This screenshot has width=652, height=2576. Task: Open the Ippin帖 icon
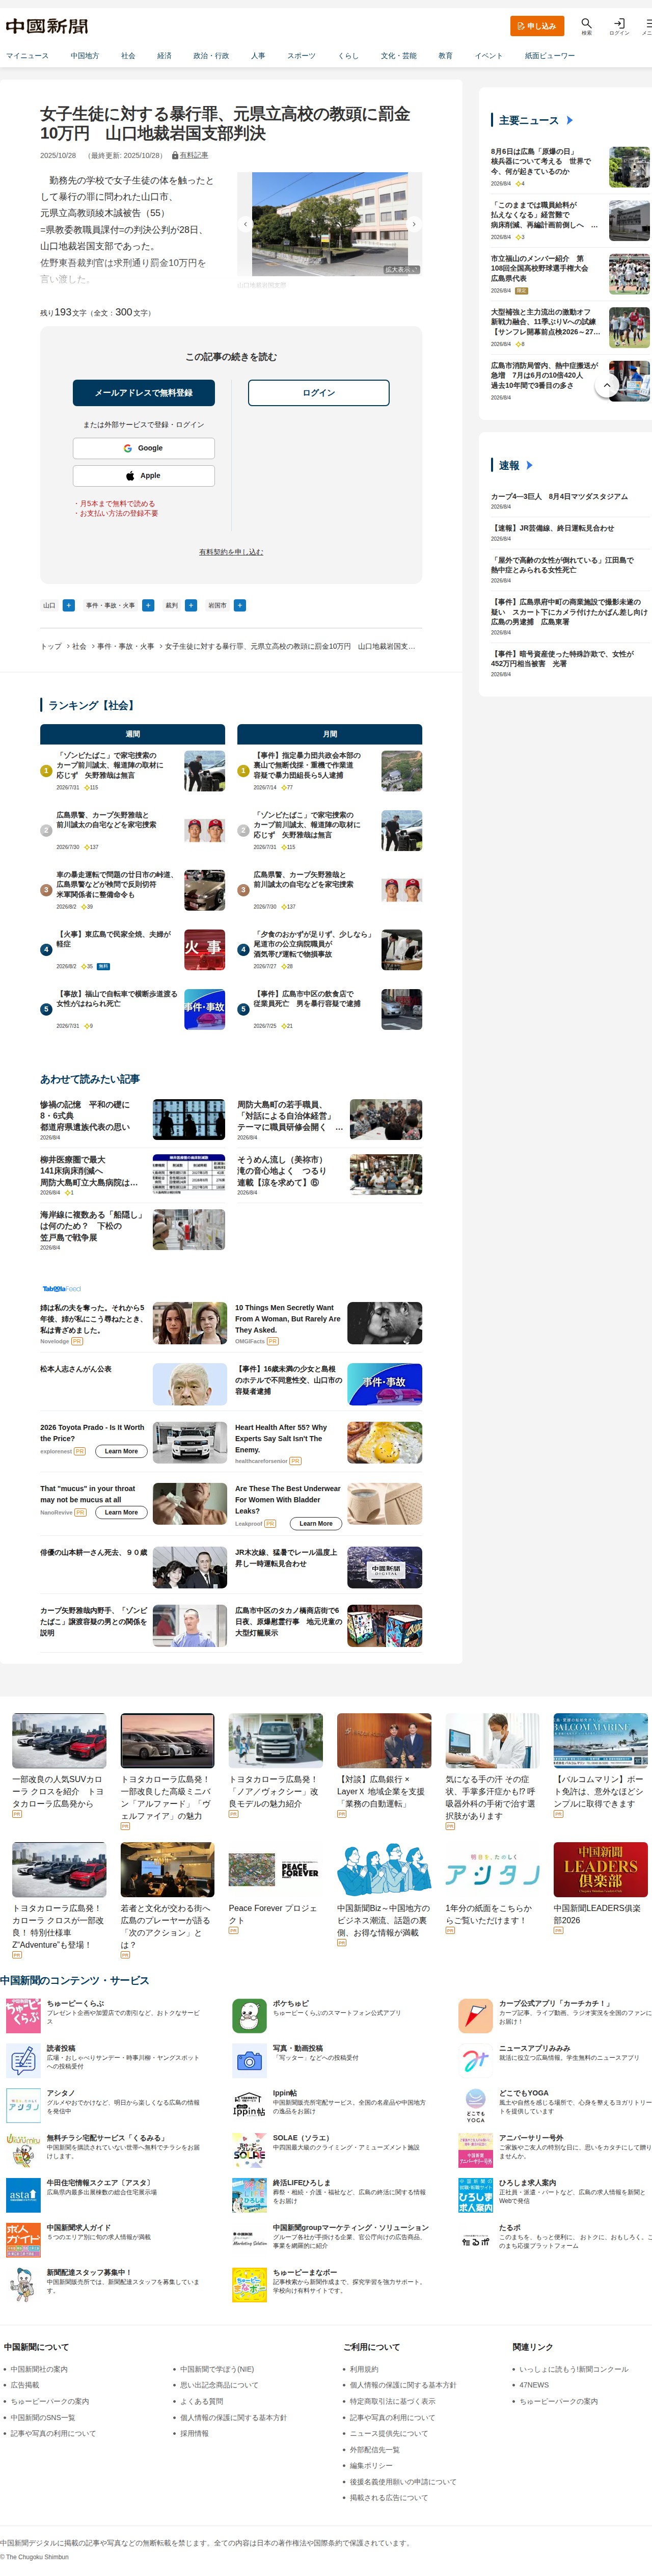pos(249,2106)
